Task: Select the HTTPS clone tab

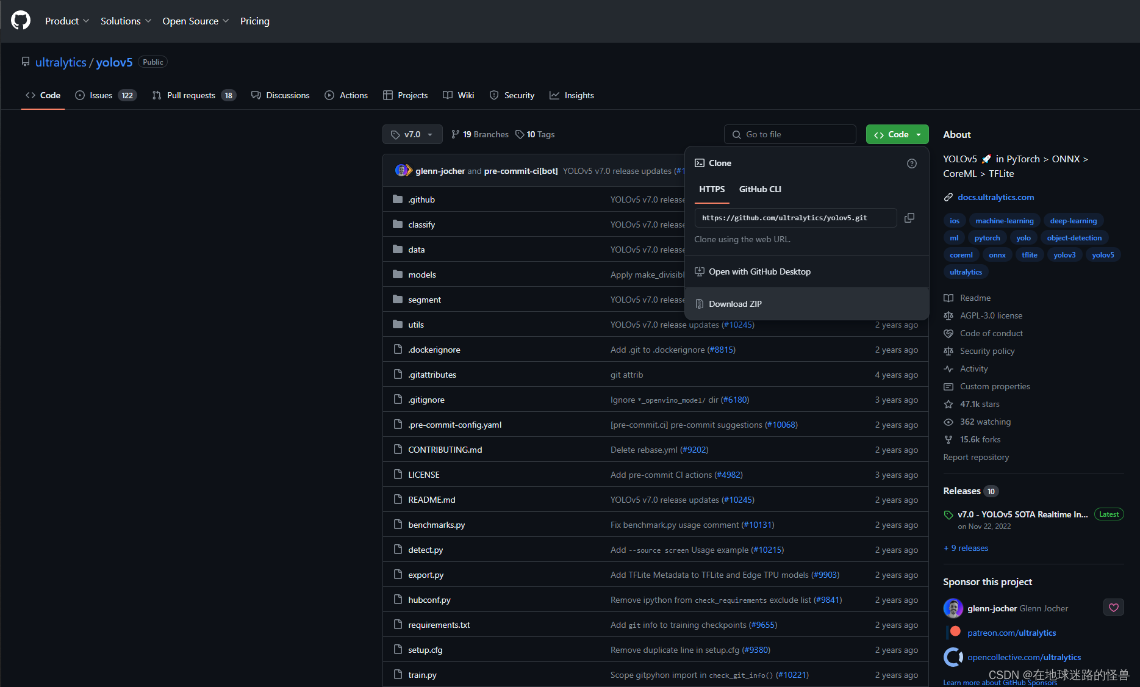Action: (712, 189)
